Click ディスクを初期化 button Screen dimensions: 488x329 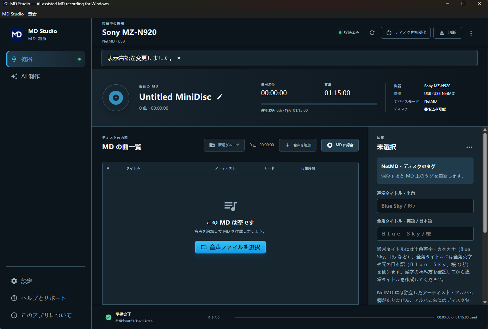click(x=406, y=33)
